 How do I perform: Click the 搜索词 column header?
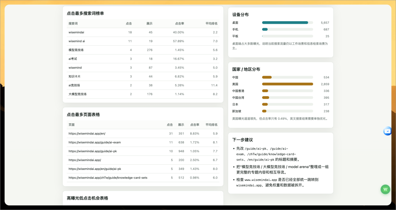pyautogui.click(x=73, y=23)
